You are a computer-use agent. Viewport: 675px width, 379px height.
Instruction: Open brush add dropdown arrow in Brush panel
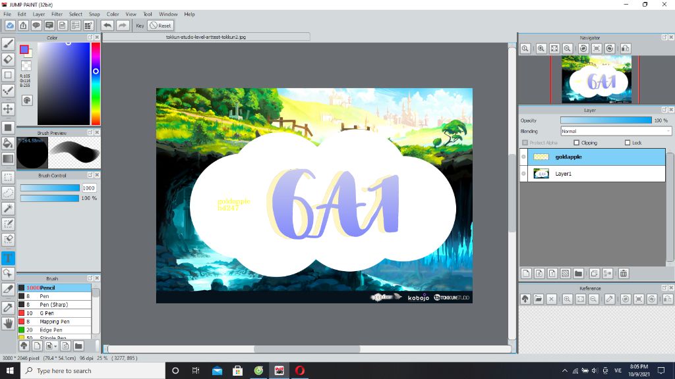55,346
